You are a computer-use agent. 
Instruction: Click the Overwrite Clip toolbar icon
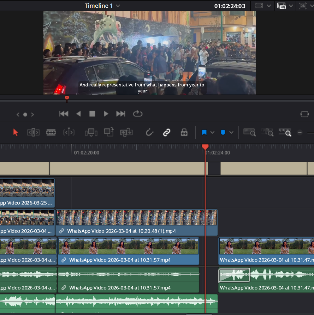(x=109, y=132)
